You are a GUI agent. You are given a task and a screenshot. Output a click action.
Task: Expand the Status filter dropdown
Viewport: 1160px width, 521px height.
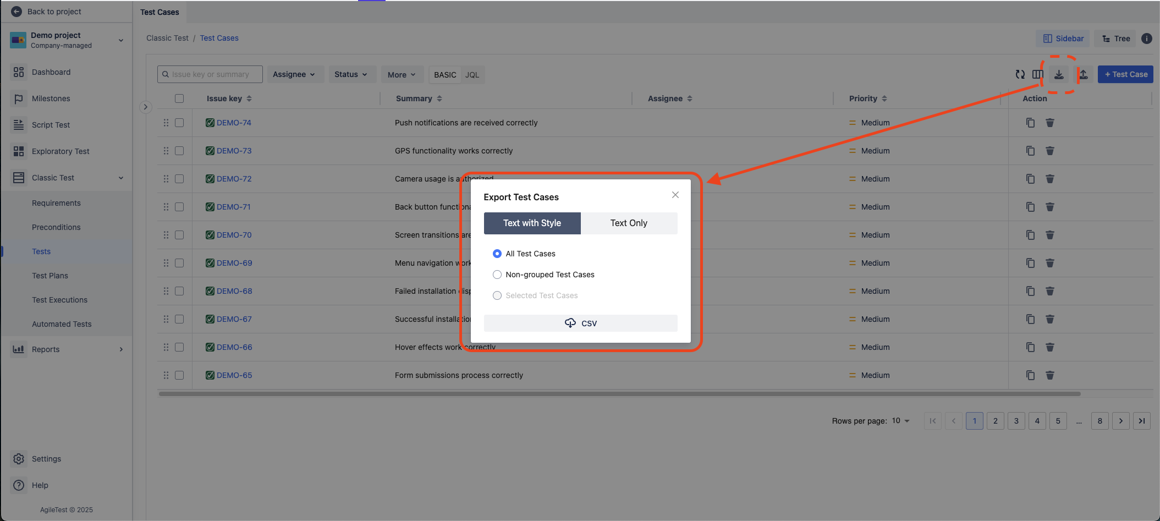tap(351, 74)
